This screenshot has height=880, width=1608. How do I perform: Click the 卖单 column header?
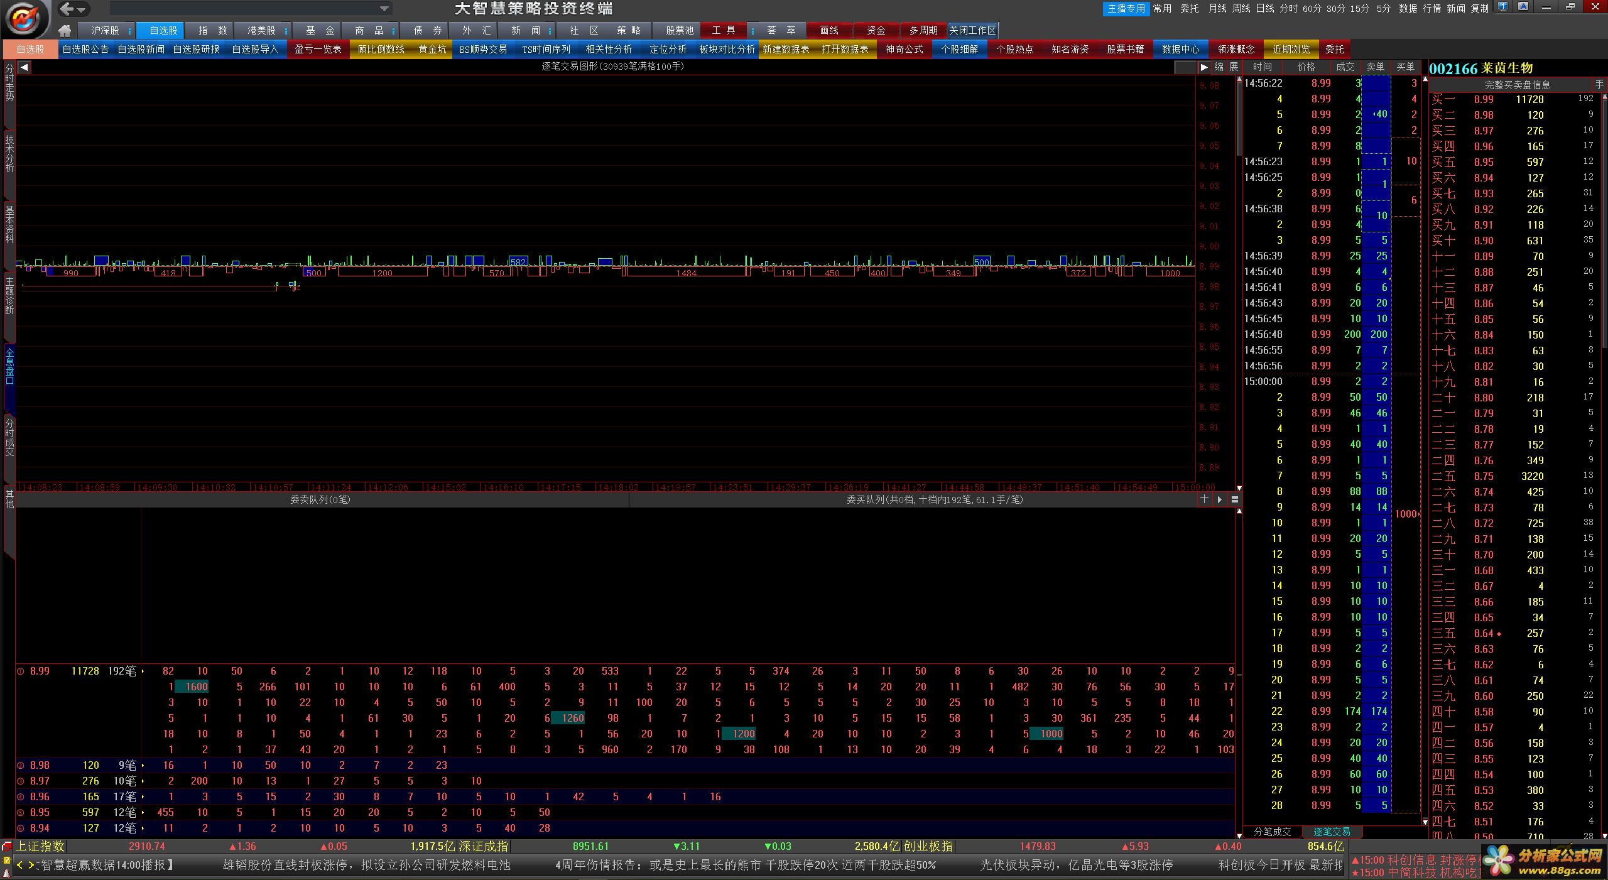click(x=1375, y=67)
